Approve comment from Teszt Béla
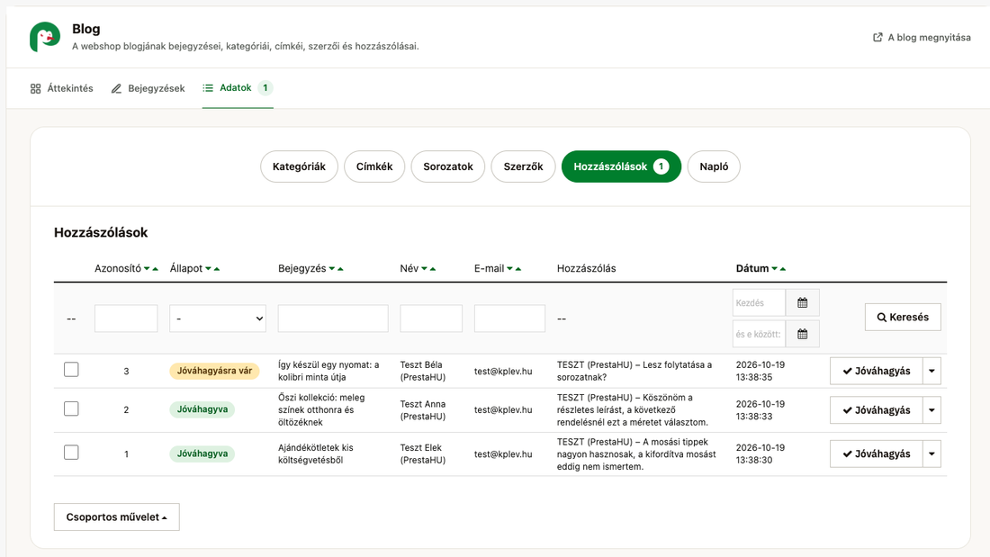This screenshot has width=990, height=557. [877, 371]
